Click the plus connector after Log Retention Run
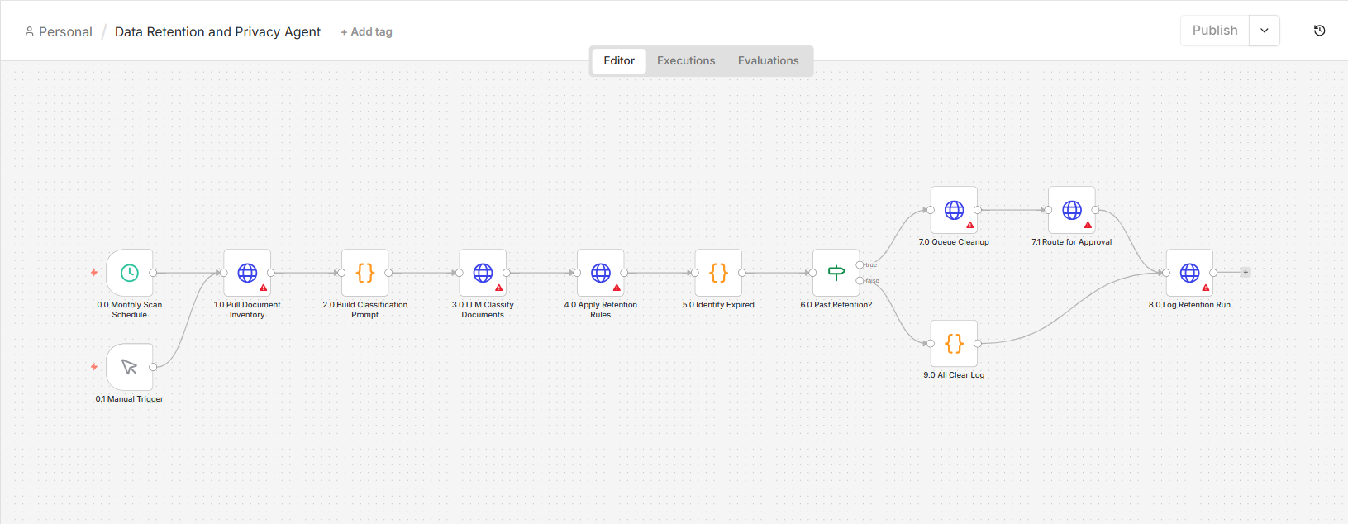The image size is (1348, 524). tap(1246, 273)
